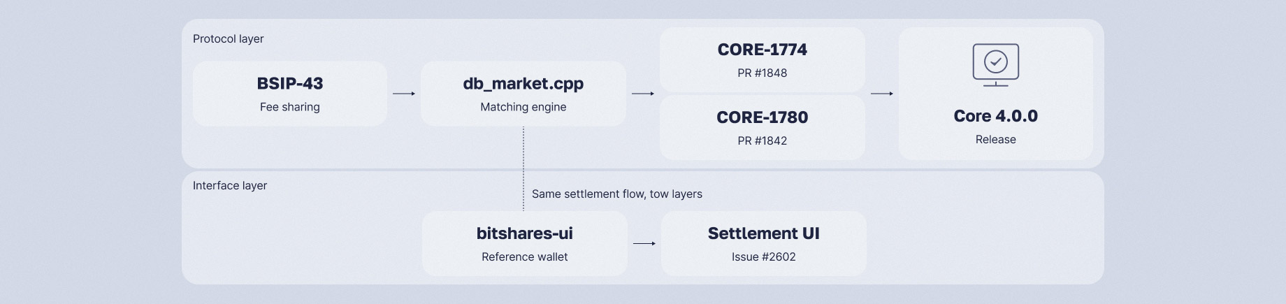Select the BSIP-43 Fee sharing card
The image size is (1286, 304).
pyautogui.click(x=289, y=94)
